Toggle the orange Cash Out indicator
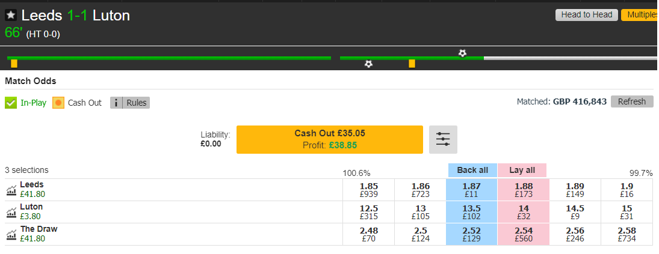 pyautogui.click(x=58, y=103)
